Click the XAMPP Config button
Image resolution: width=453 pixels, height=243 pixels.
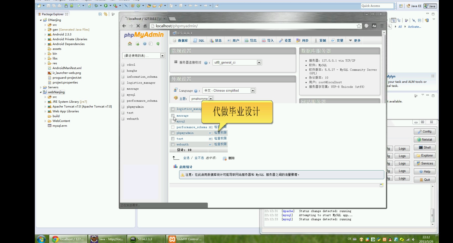pos(424,131)
